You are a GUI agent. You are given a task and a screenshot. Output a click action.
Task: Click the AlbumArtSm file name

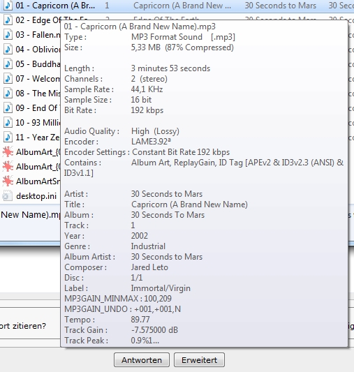pyautogui.click(x=38, y=181)
